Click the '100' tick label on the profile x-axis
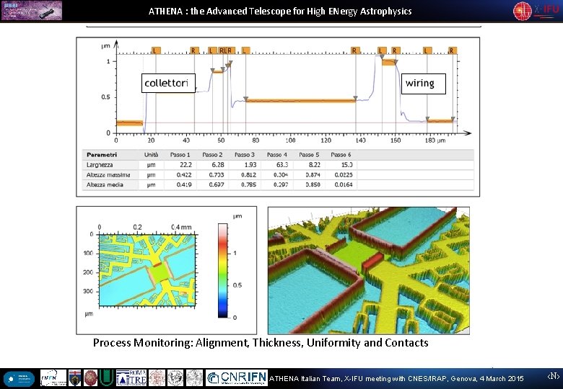Screen dimensions: 563x389 pyautogui.click(x=290, y=140)
